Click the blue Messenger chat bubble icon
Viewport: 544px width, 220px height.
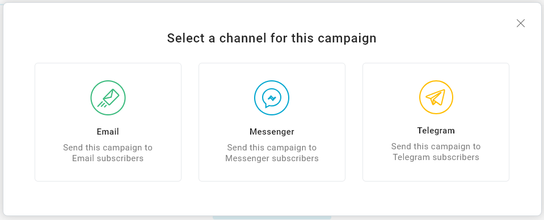272,98
